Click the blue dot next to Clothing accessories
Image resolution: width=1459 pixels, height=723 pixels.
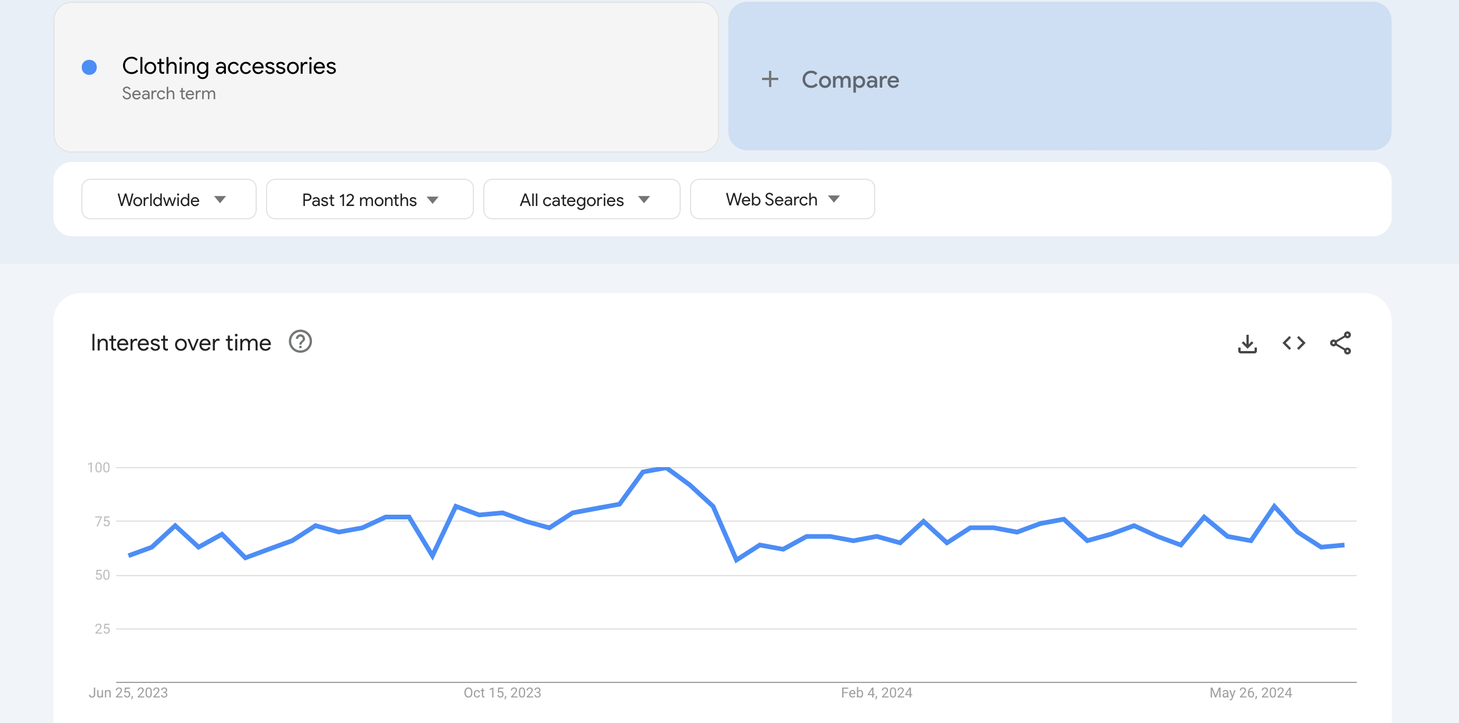coord(88,67)
